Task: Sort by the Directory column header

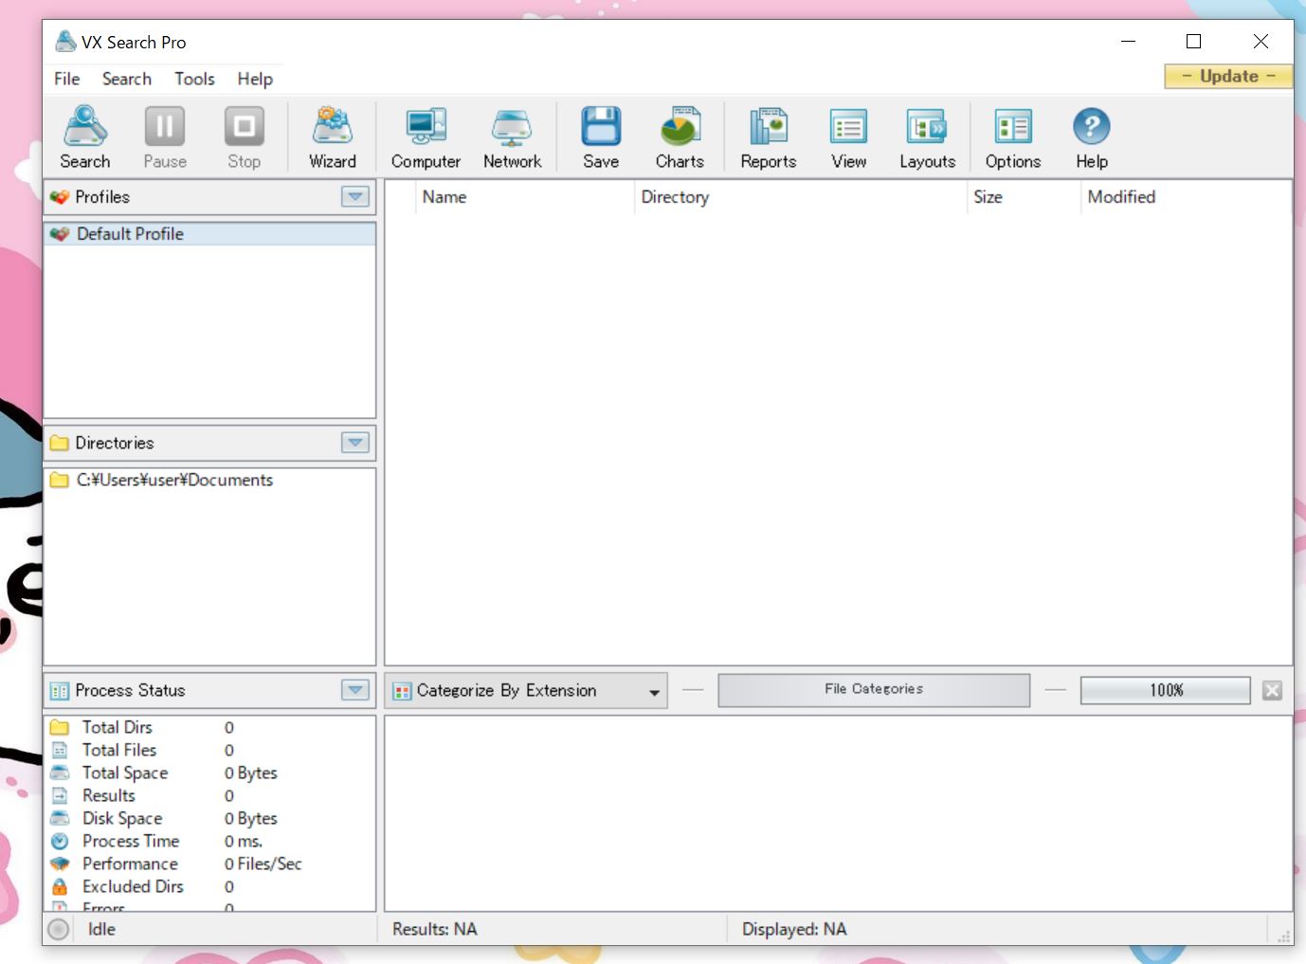Action: point(801,197)
